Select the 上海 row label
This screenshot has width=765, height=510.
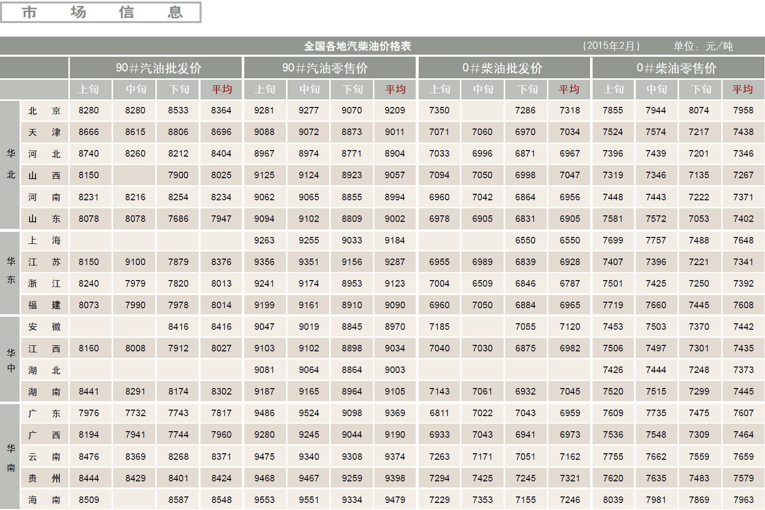pos(44,240)
